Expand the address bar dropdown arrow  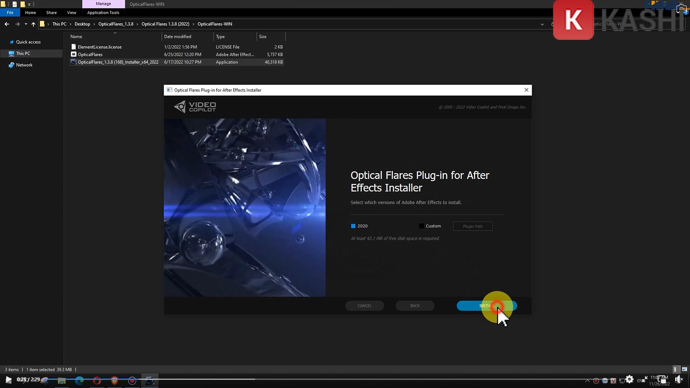(x=542, y=24)
